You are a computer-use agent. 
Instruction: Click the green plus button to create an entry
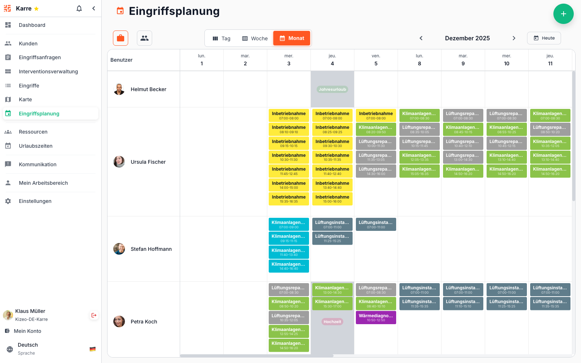[x=564, y=14]
